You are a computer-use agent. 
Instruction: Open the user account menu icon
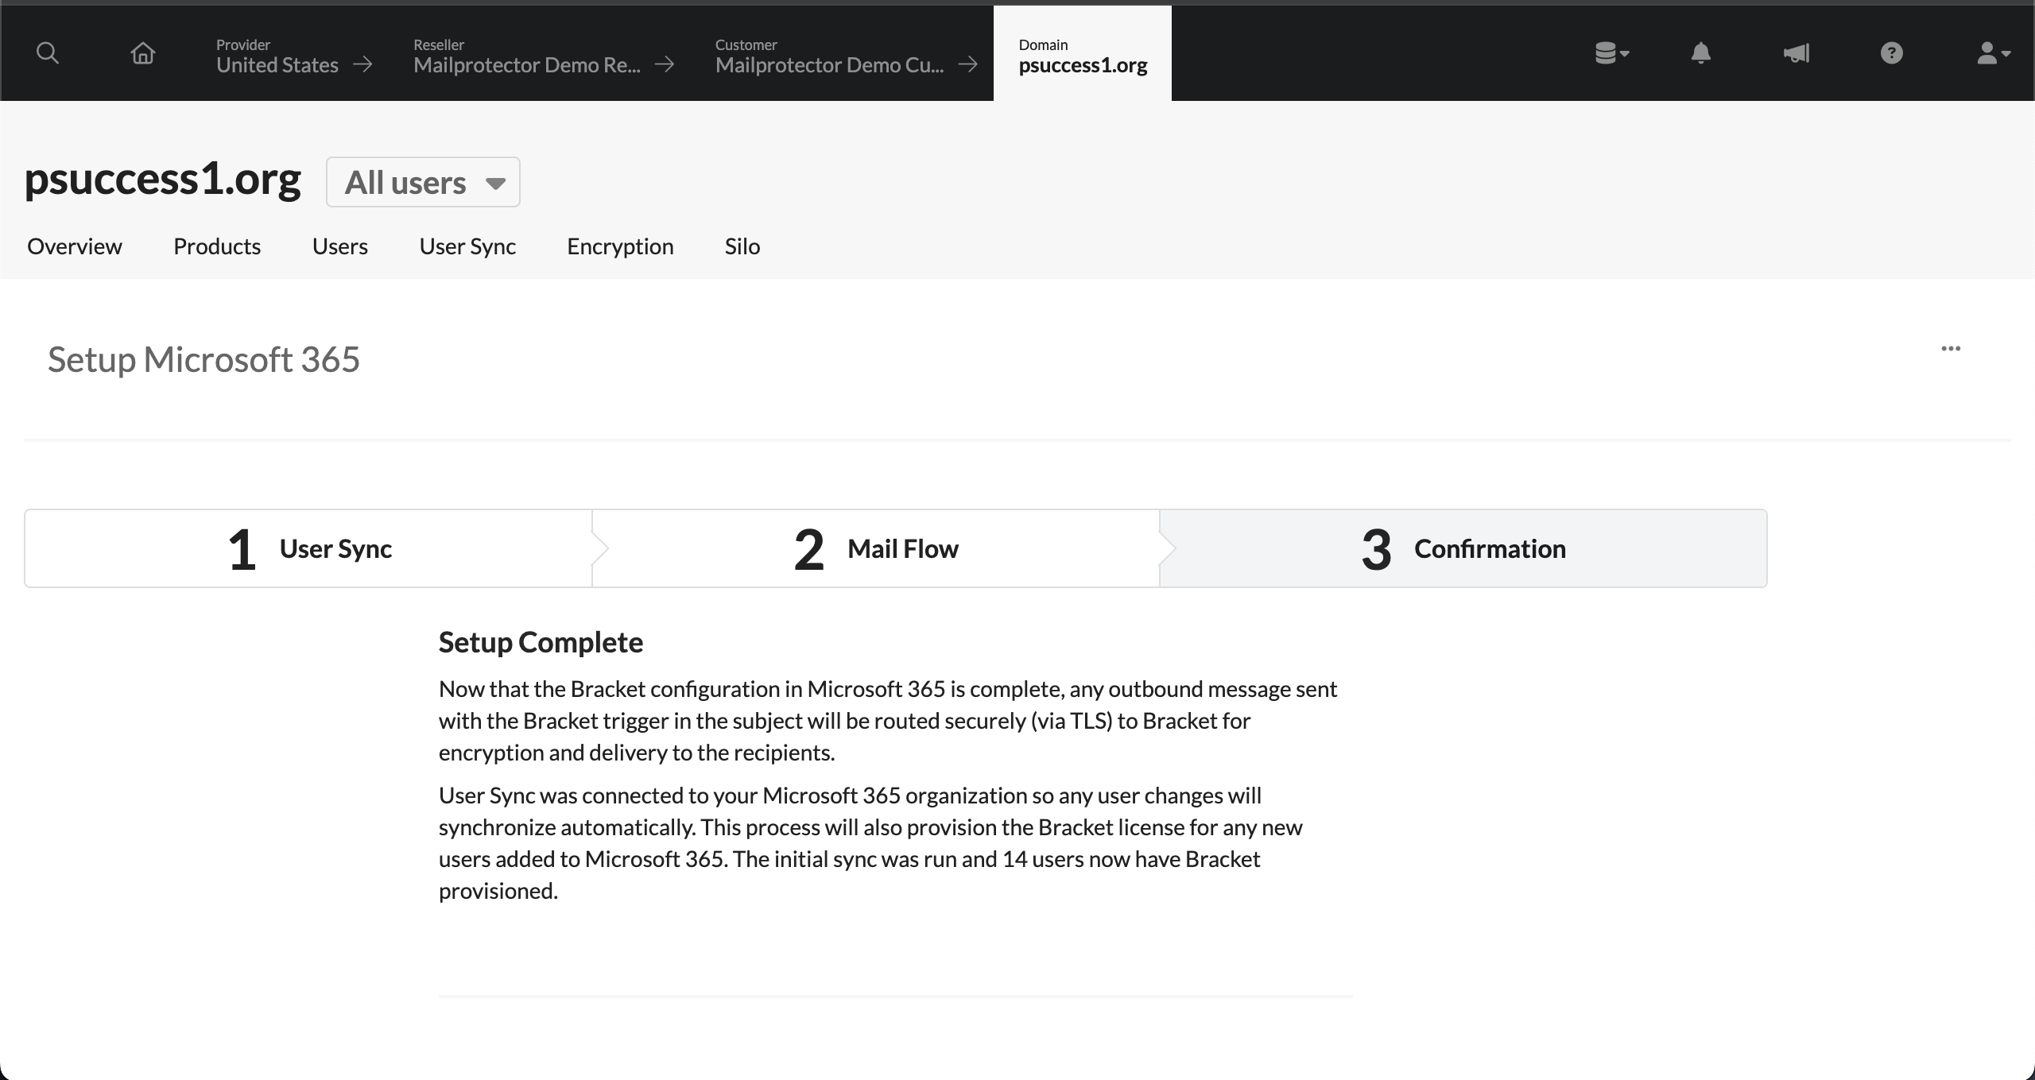coord(1993,53)
